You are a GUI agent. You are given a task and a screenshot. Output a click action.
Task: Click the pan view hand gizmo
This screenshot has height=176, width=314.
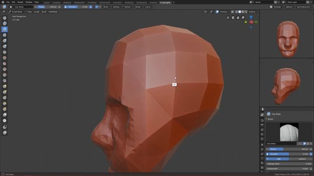(237, 18)
